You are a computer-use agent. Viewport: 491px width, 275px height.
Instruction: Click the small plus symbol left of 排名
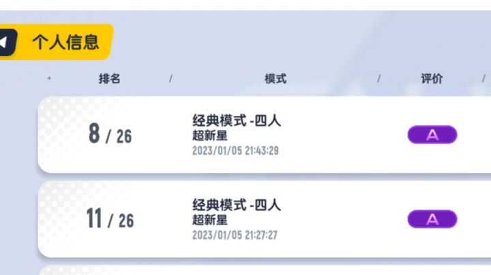pos(49,79)
